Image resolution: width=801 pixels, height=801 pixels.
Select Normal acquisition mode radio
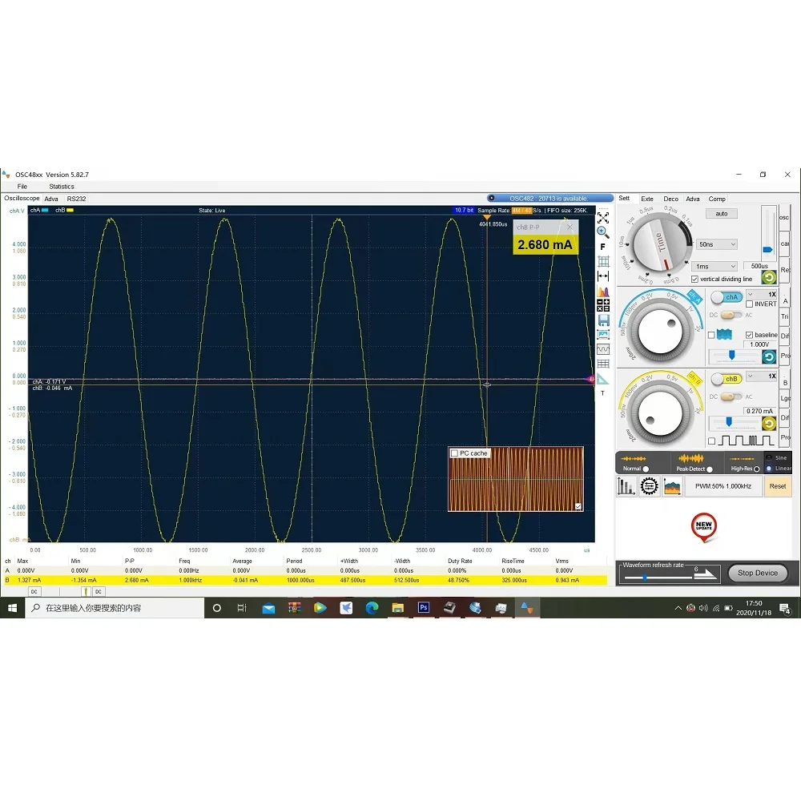pyautogui.click(x=646, y=469)
